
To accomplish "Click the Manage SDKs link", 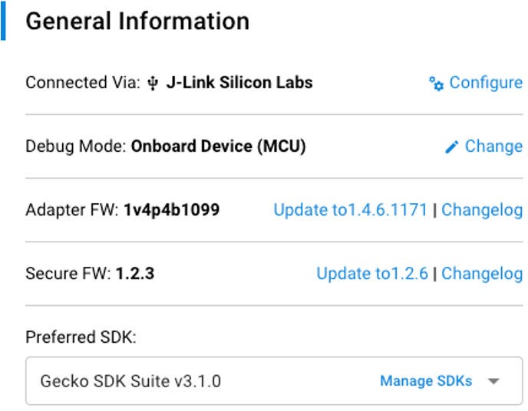I will 426,381.
